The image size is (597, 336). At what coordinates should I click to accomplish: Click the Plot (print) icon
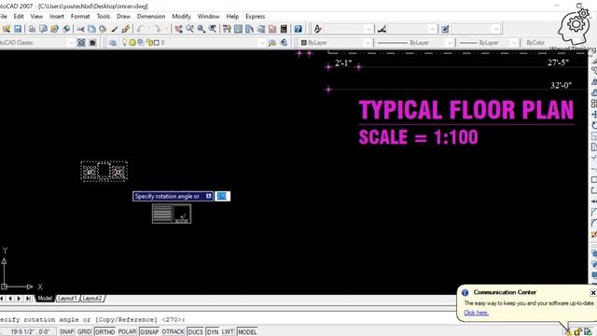click(32, 29)
